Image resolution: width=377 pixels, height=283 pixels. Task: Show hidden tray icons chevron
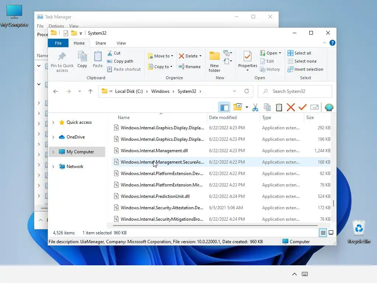(x=294, y=274)
